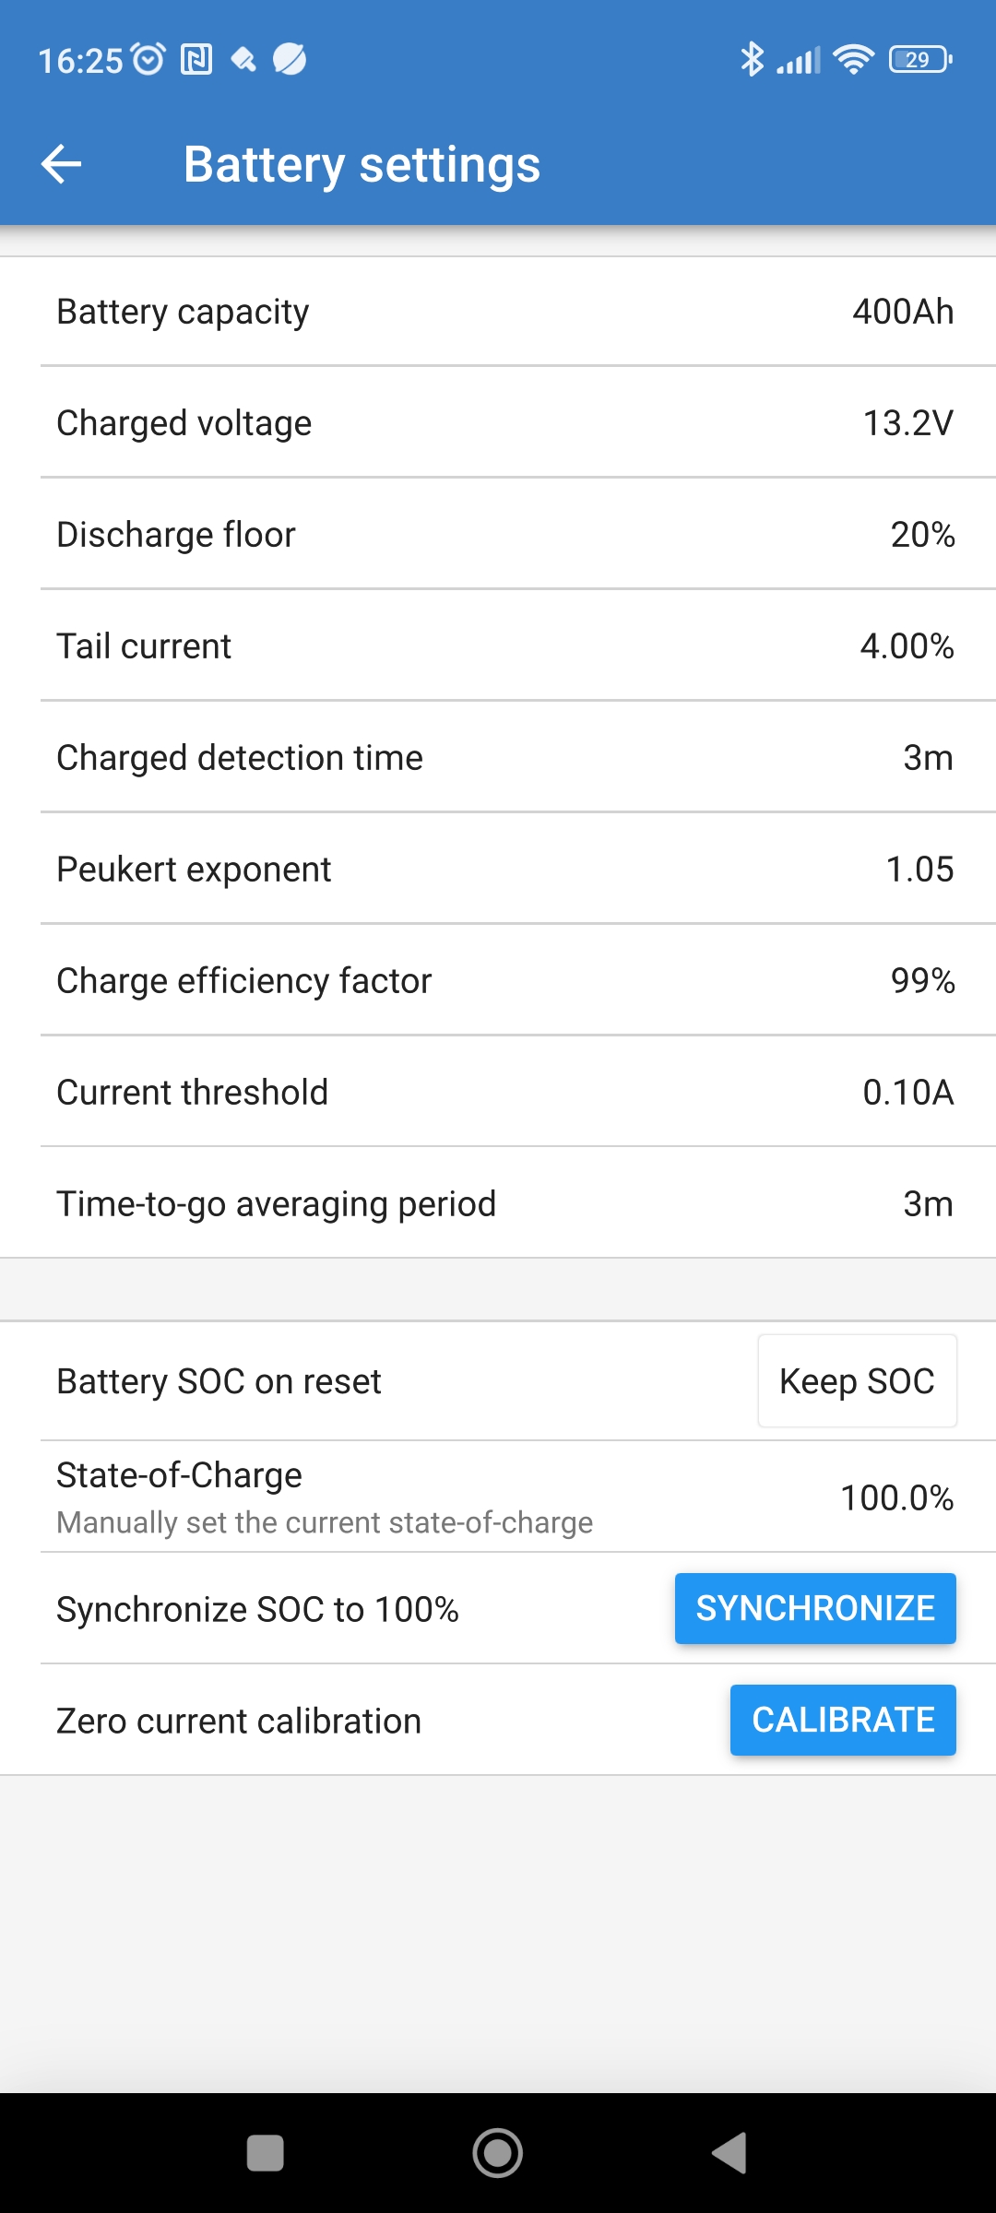
Task: Select the Tail current row
Action: pos(498,646)
